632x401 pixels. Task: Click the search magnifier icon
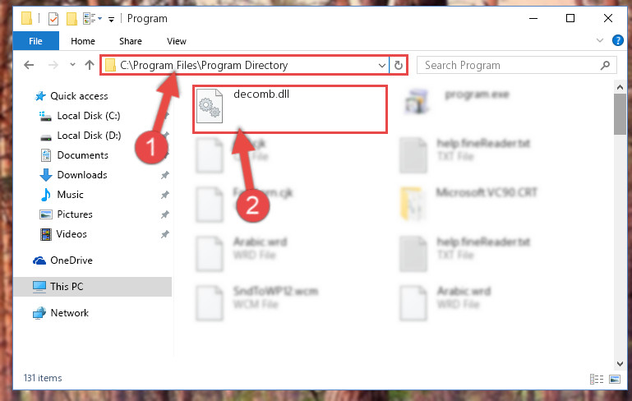pyautogui.click(x=605, y=65)
